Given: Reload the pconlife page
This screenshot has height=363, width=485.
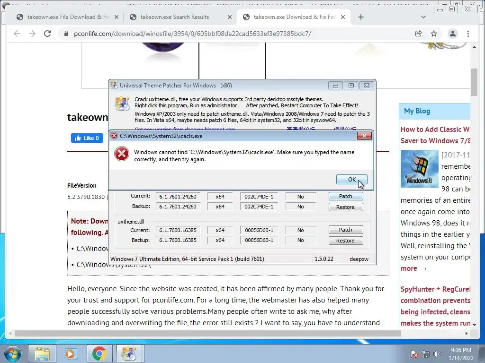Looking at the screenshot, I should [47, 34].
